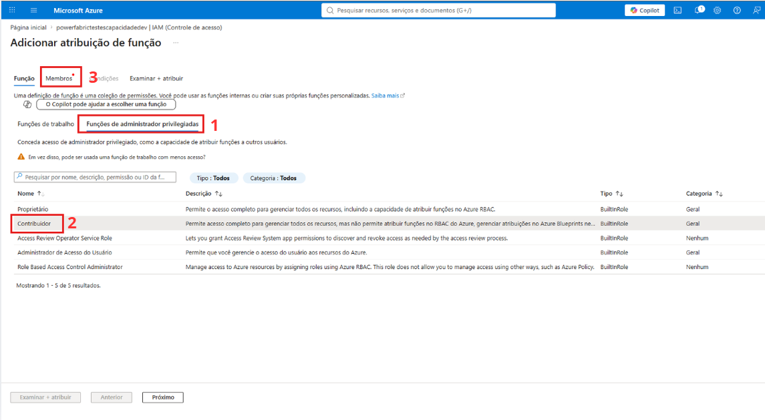Switch to the Membros tab
This screenshot has height=420, width=765.
pos(59,79)
